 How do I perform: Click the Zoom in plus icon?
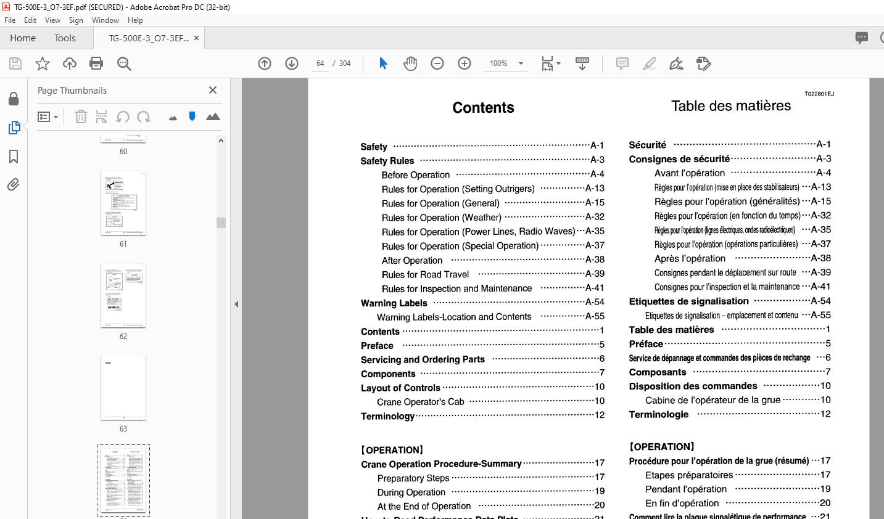point(465,63)
